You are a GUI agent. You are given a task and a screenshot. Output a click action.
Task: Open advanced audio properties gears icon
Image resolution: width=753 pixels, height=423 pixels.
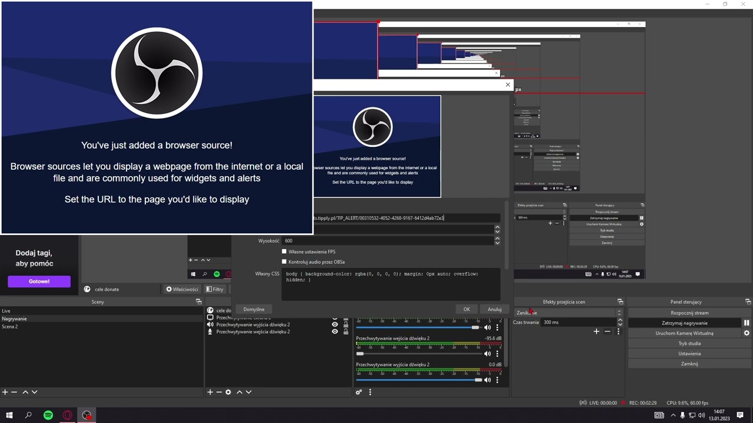(359, 392)
